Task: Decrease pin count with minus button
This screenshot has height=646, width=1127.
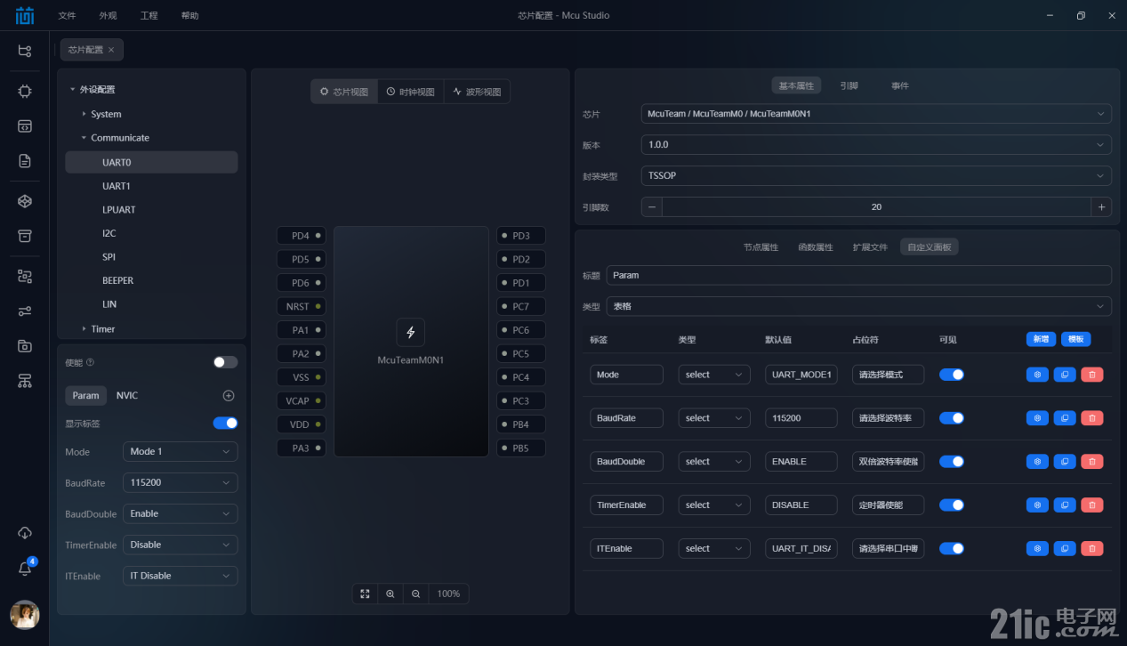Action: pyautogui.click(x=652, y=206)
